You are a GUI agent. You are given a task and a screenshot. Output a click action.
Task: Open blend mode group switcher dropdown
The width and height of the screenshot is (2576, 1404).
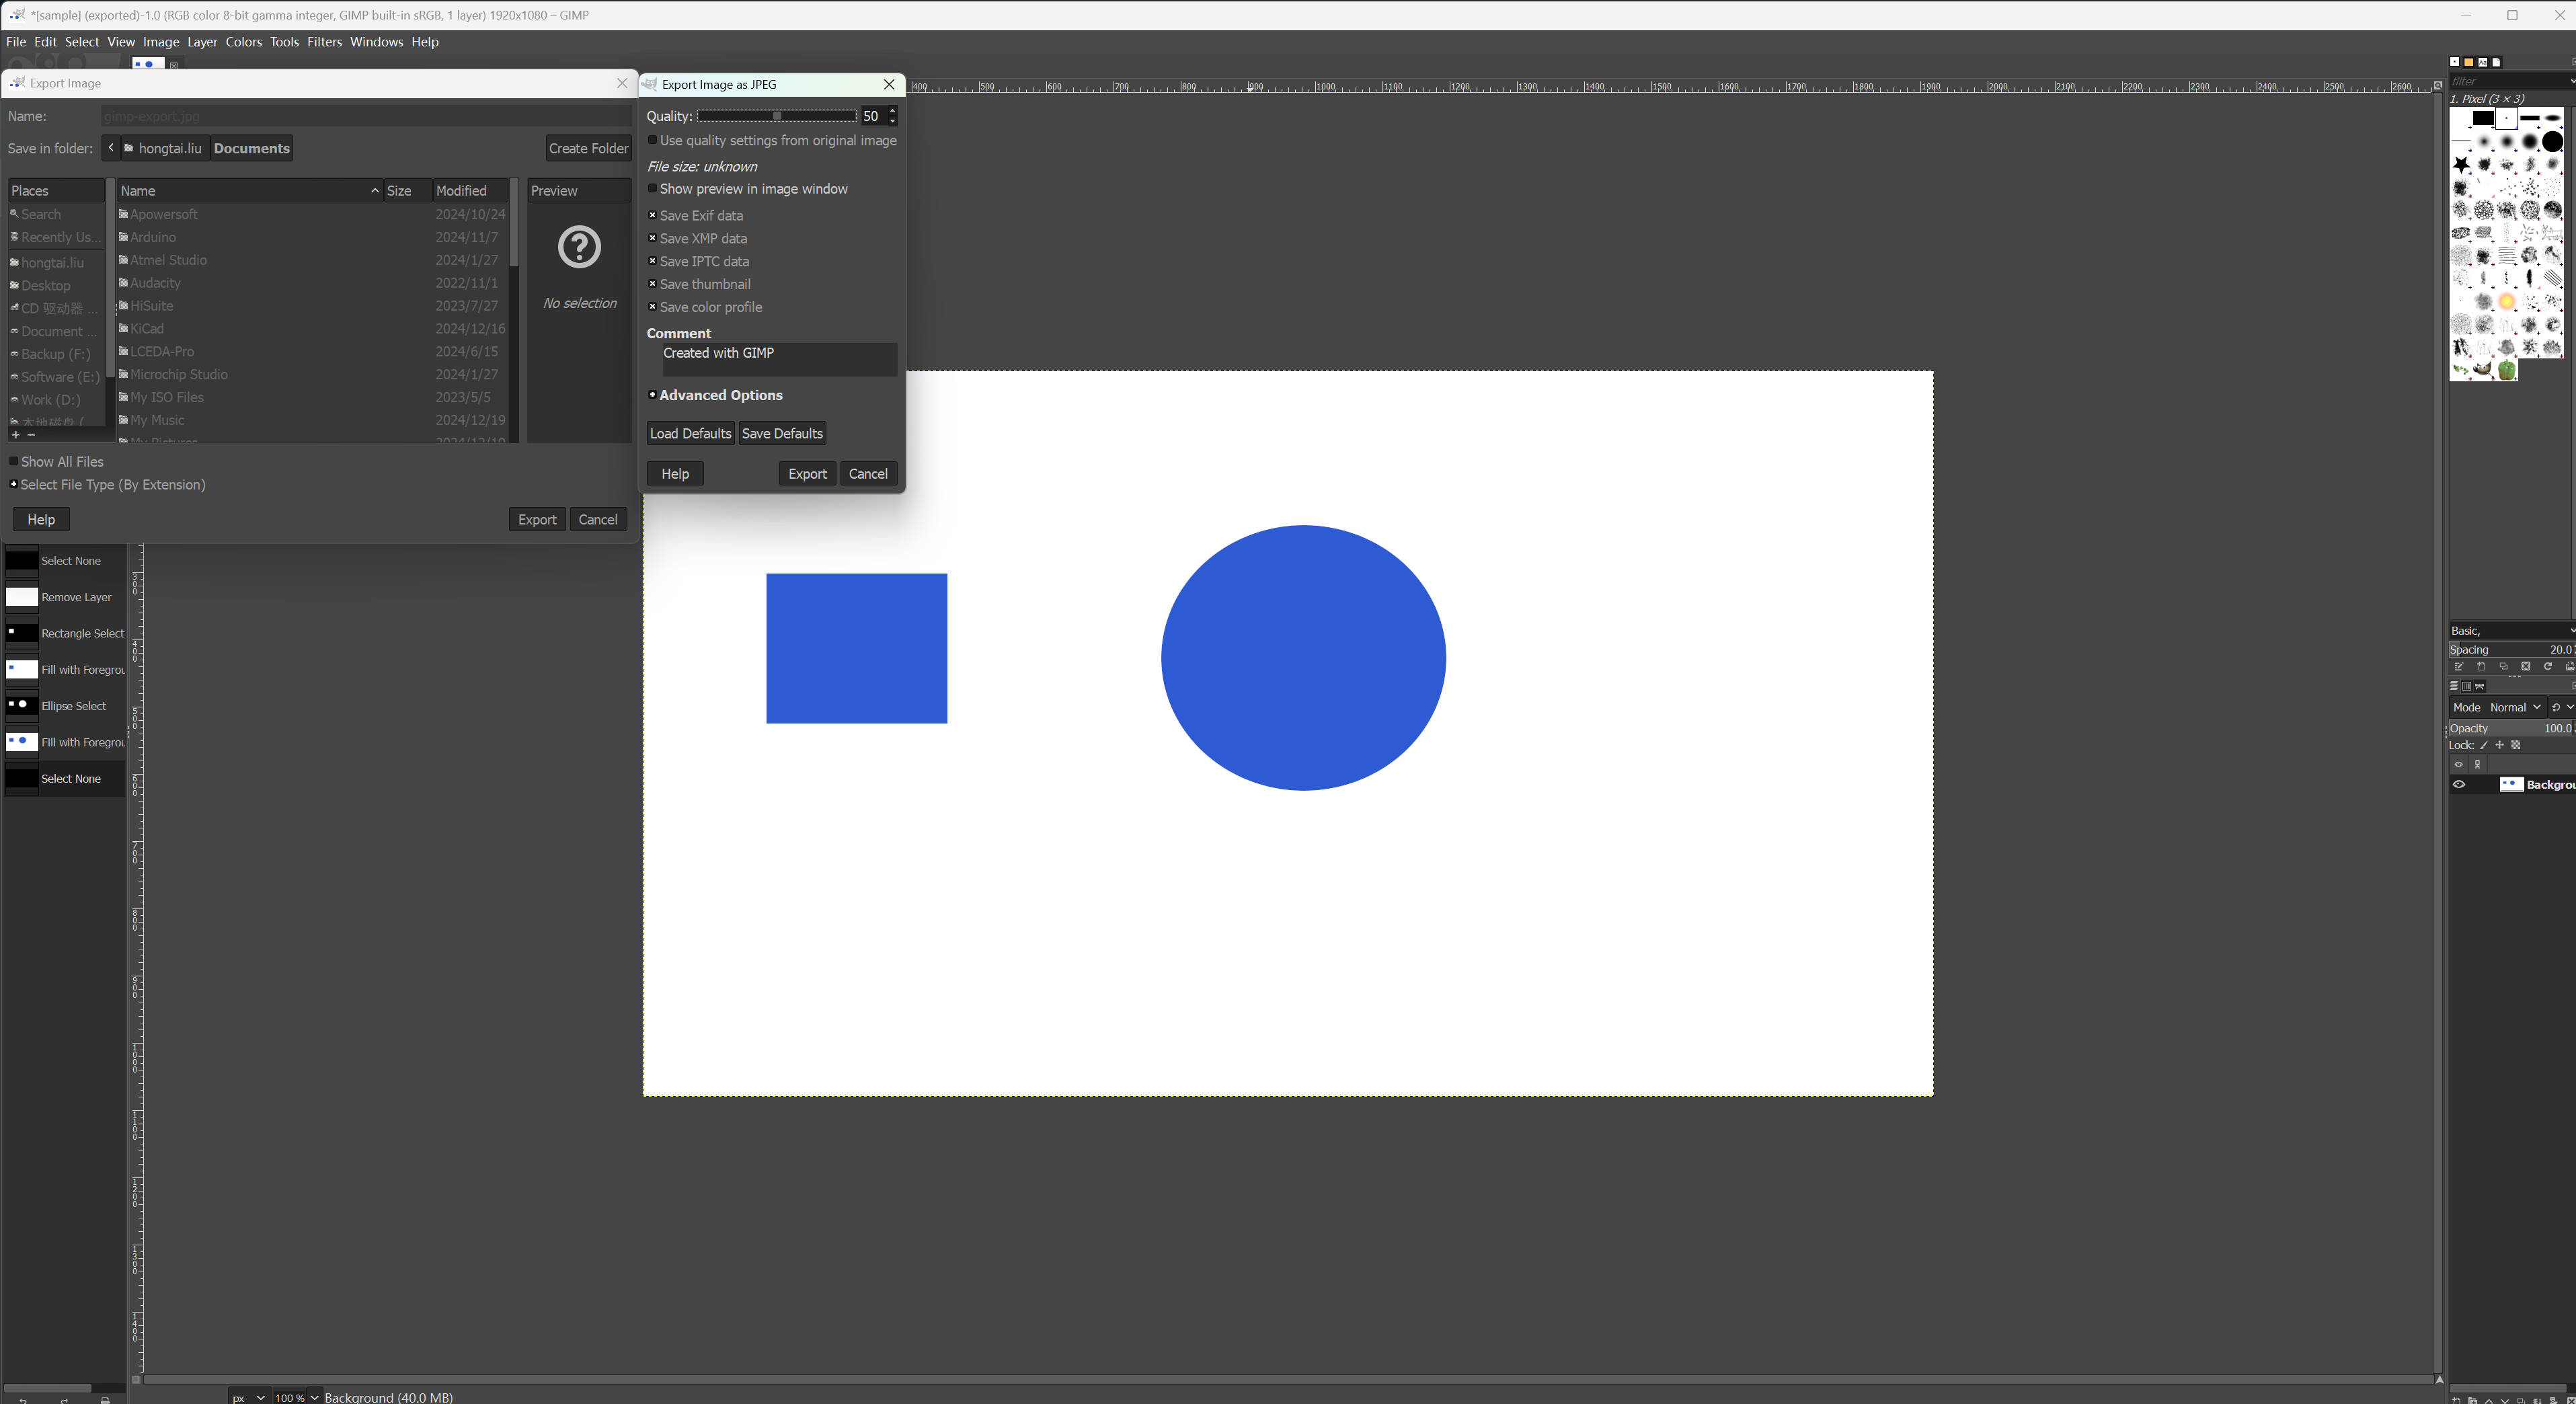(x=2562, y=707)
